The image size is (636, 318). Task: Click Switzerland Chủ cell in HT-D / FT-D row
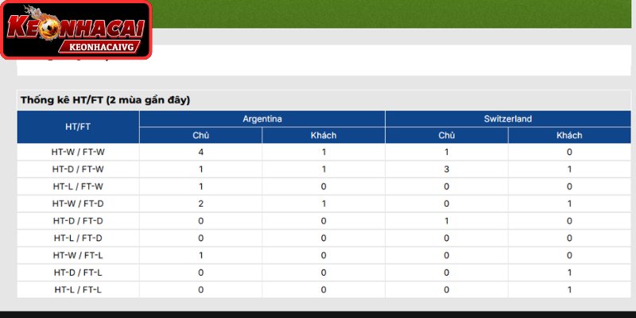point(447,221)
